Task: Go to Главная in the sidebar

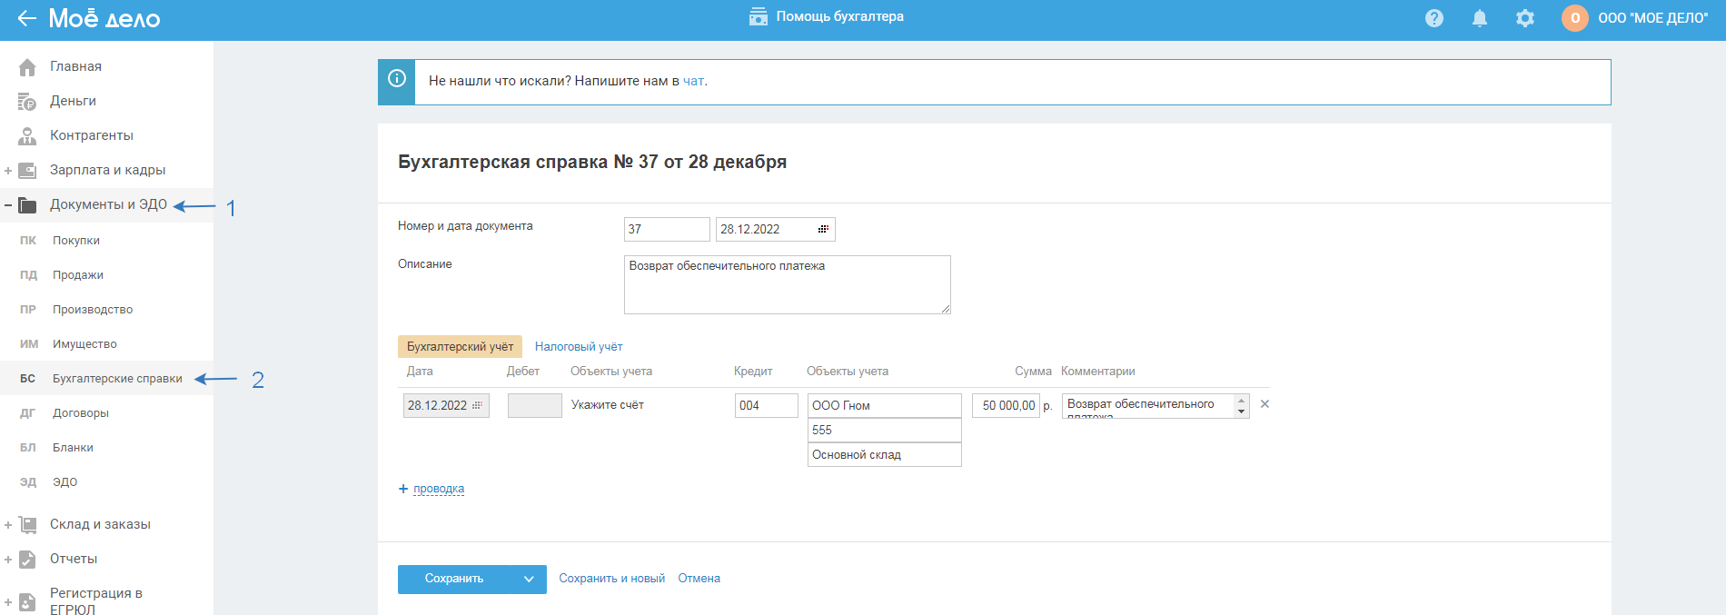Action: [75, 66]
